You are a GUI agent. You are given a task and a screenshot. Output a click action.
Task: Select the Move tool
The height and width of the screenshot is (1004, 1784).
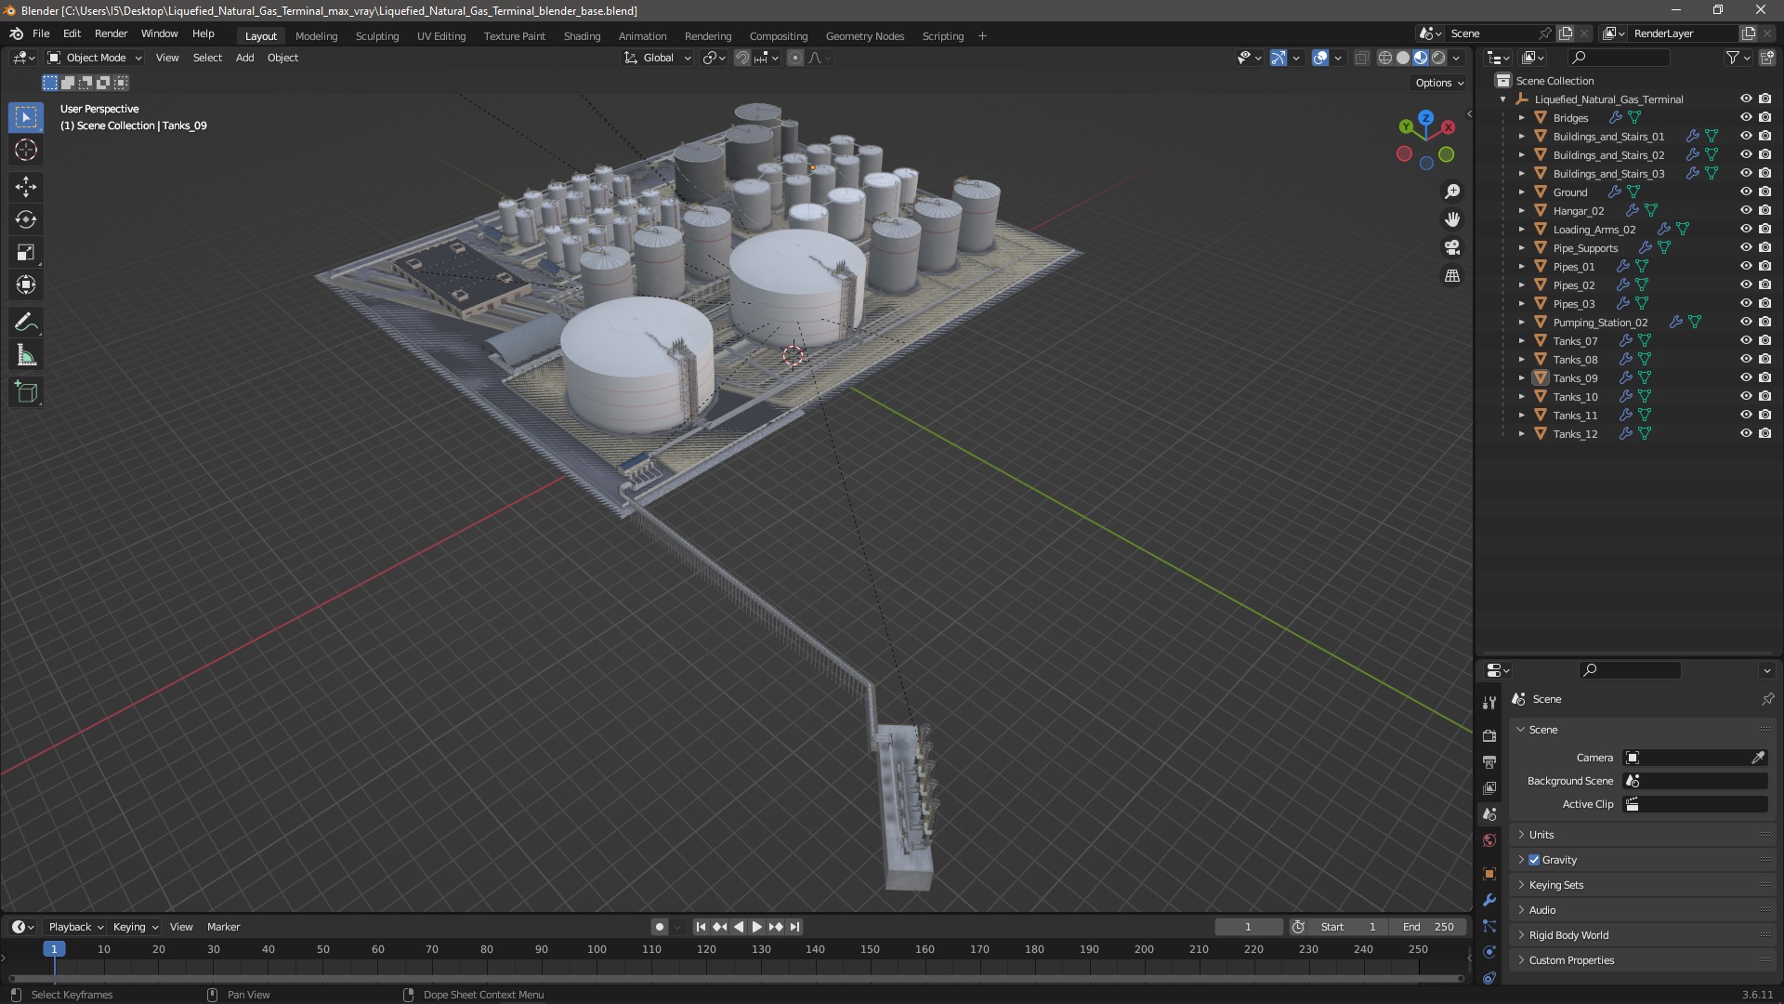point(26,187)
